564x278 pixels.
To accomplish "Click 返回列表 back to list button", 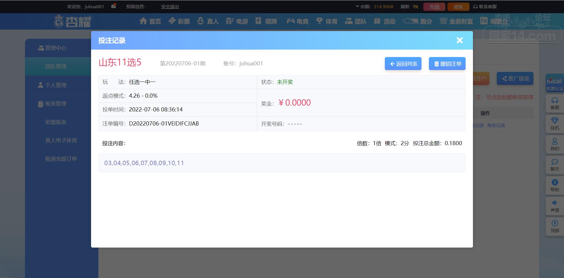I will 403,64.
